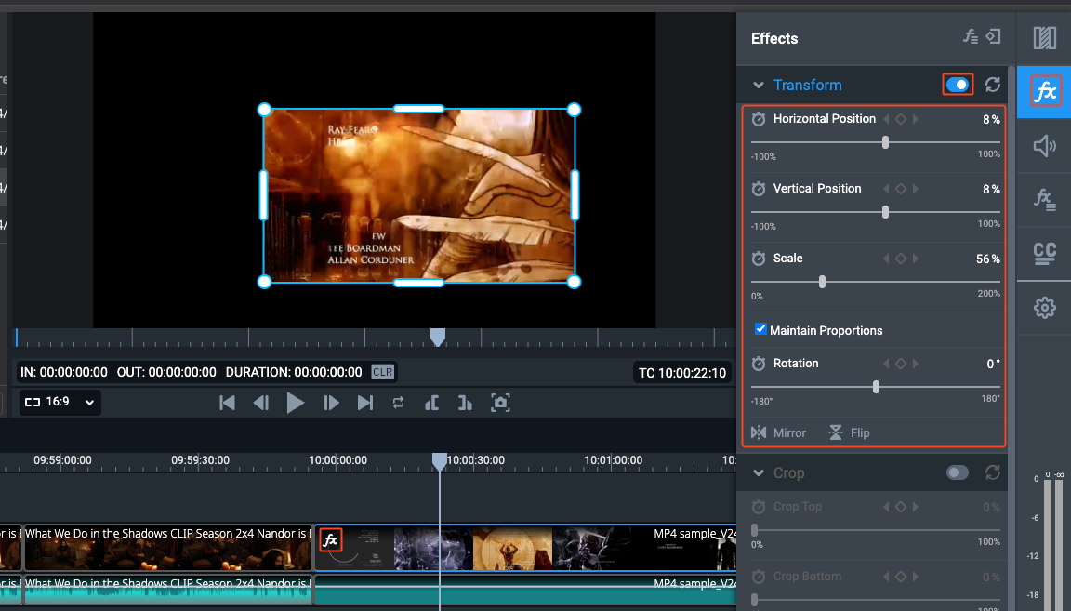Enable the Crop effect toggle
Screen dimensions: 1071x611
point(958,473)
